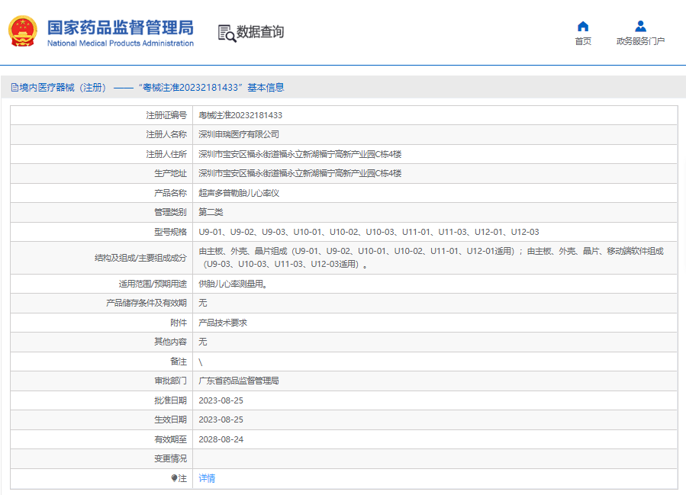Click the 注册人名称 row label
Screen dimensions: 686x495
[166, 135]
